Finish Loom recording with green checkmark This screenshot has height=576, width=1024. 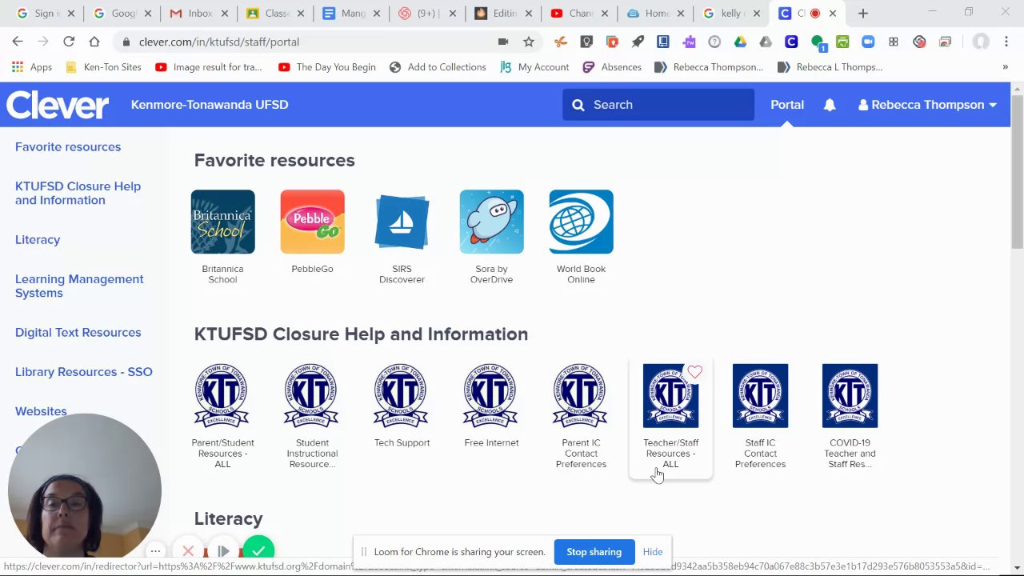(258, 550)
